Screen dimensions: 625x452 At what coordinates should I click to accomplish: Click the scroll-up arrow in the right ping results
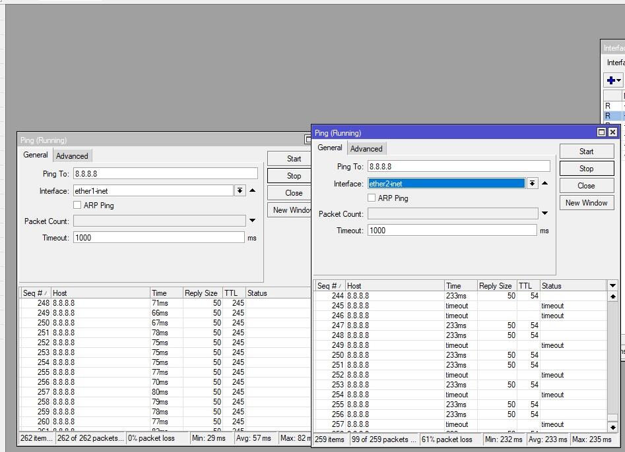coord(612,297)
